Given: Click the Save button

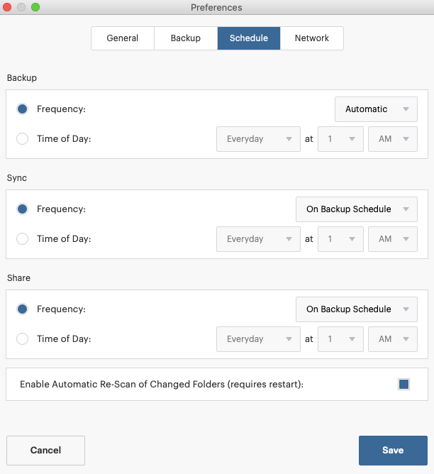Looking at the screenshot, I should pos(393,451).
